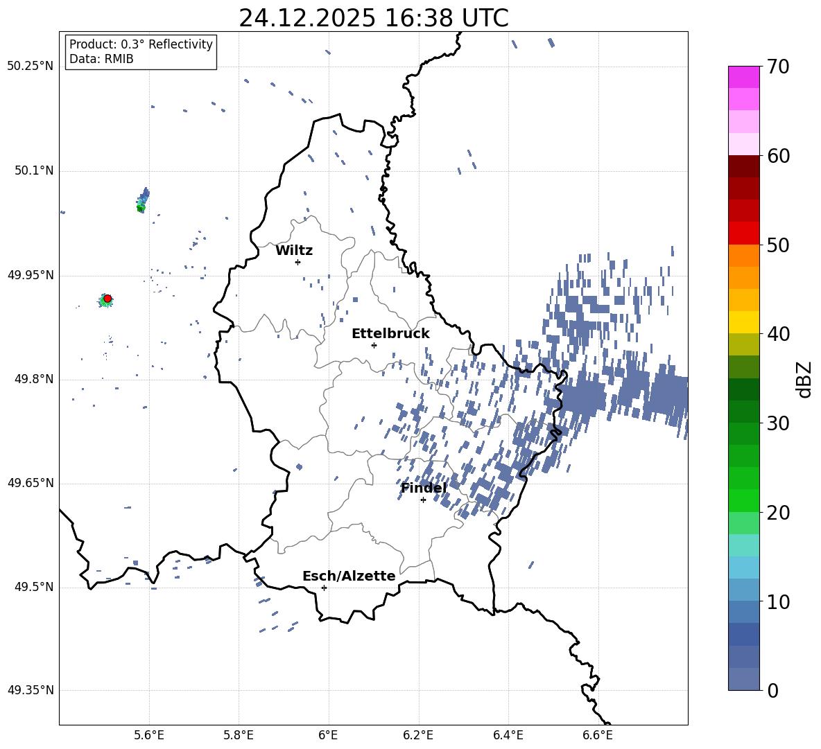Click the colorbar tick label 70

[778, 67]
